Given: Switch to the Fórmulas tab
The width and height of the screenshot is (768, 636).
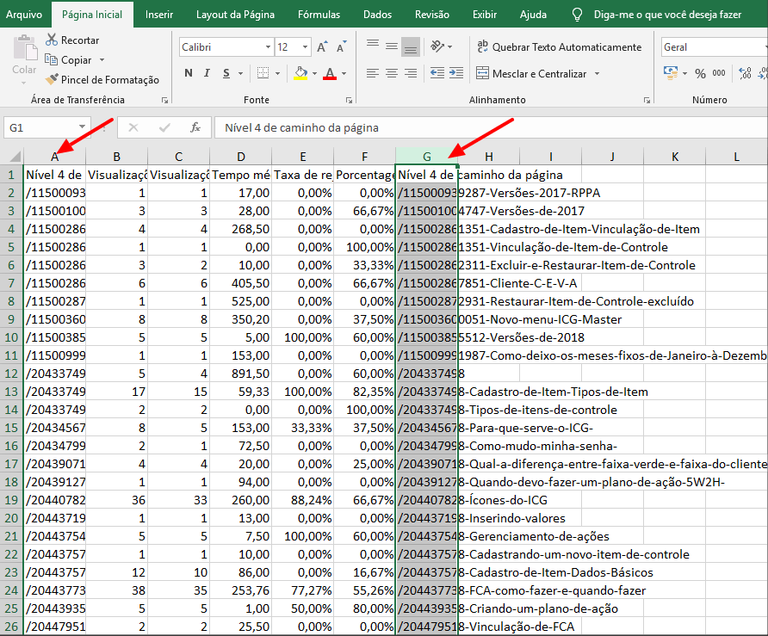Looking at the screenshot, I should [319, 14].
